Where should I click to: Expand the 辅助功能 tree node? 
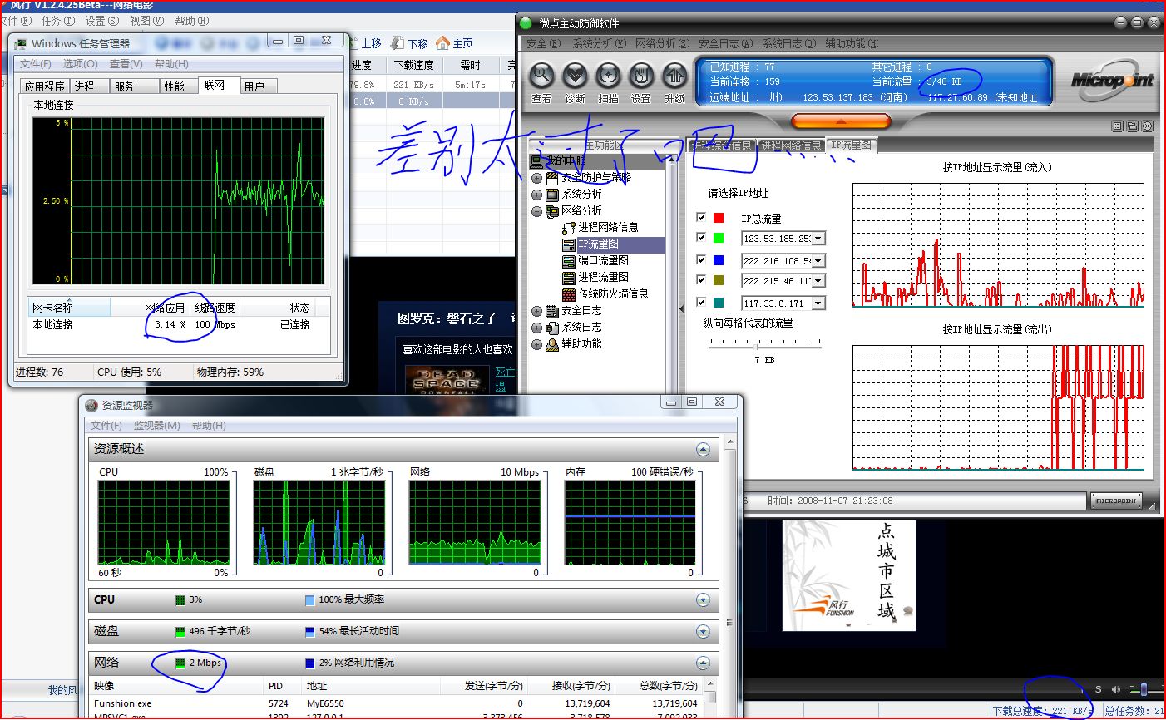536,344
